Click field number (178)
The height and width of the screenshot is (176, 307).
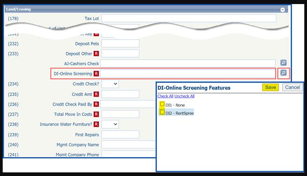click(13, 19)
